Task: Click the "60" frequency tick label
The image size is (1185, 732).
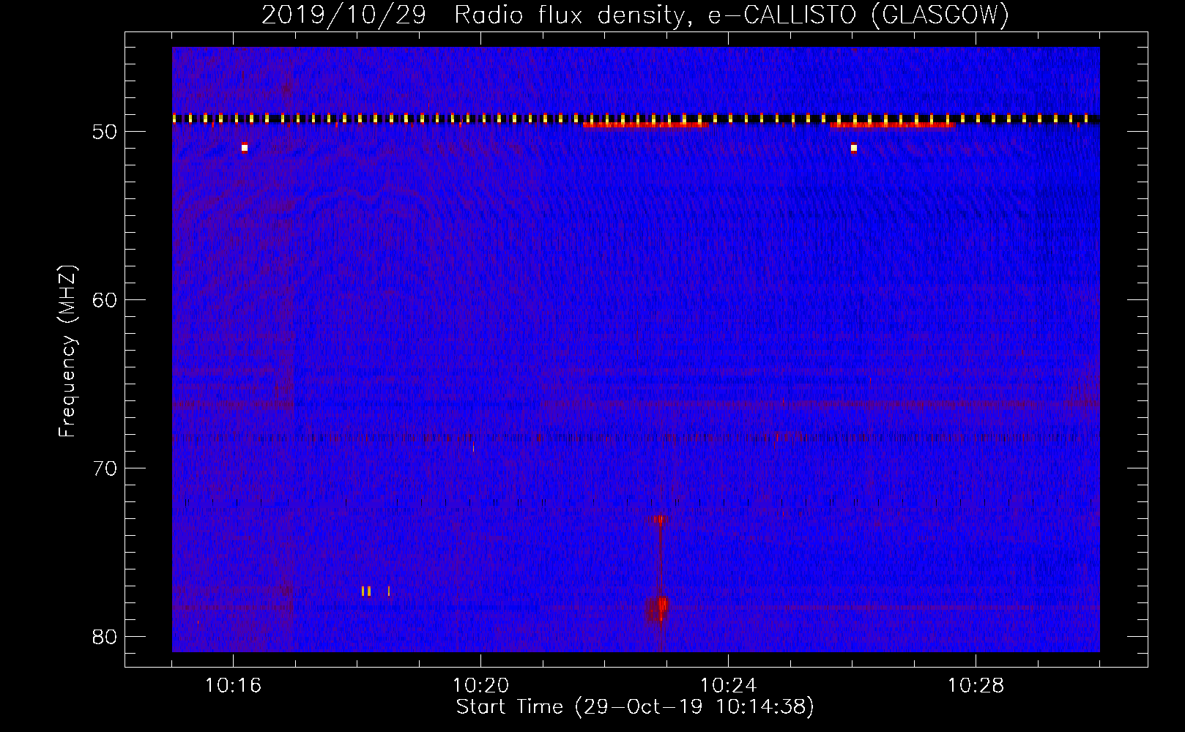Action: tap(105, 300)
